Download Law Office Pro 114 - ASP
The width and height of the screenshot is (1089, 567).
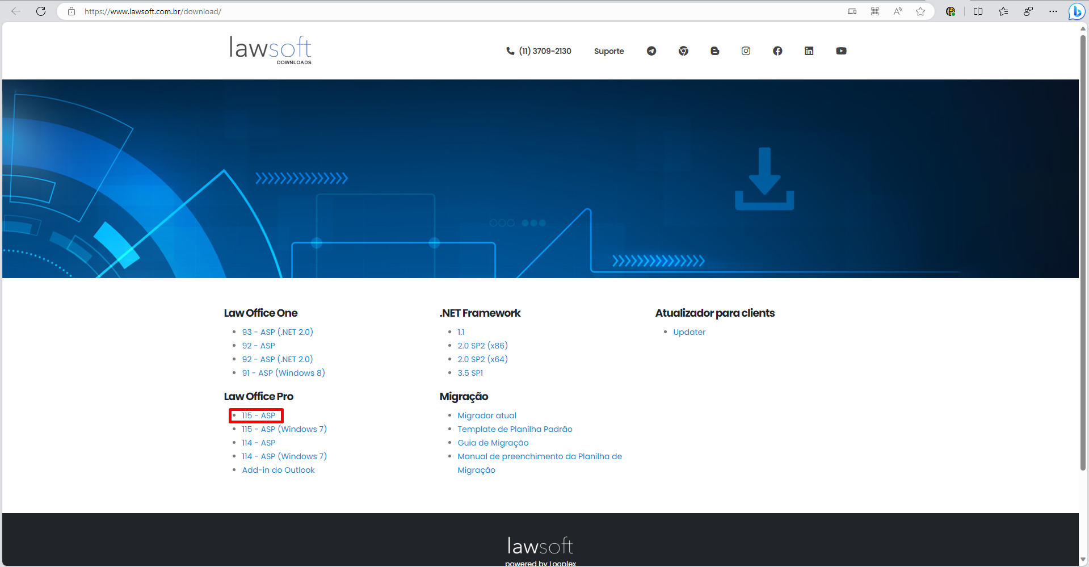point(259,443)
